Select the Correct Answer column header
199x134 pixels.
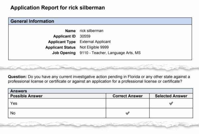[x=128, y=96]
